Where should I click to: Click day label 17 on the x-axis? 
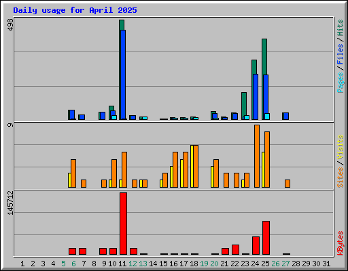click(184, 264)
